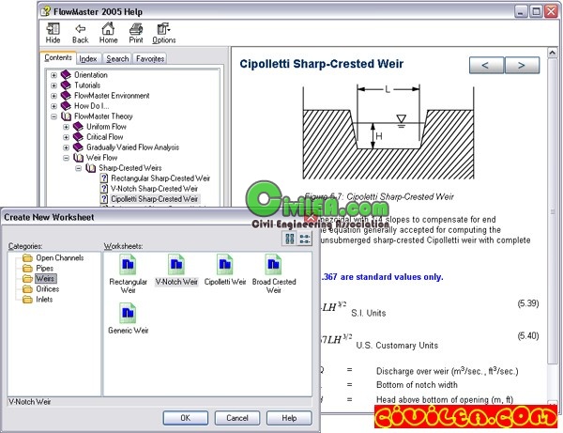This screenshot has height=433, width=563.
Task: Click the help pane scroll-up arrow
Action: (553, 53)
